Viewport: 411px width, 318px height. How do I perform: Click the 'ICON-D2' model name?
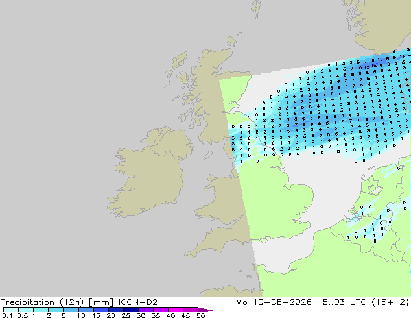point(138,302)
